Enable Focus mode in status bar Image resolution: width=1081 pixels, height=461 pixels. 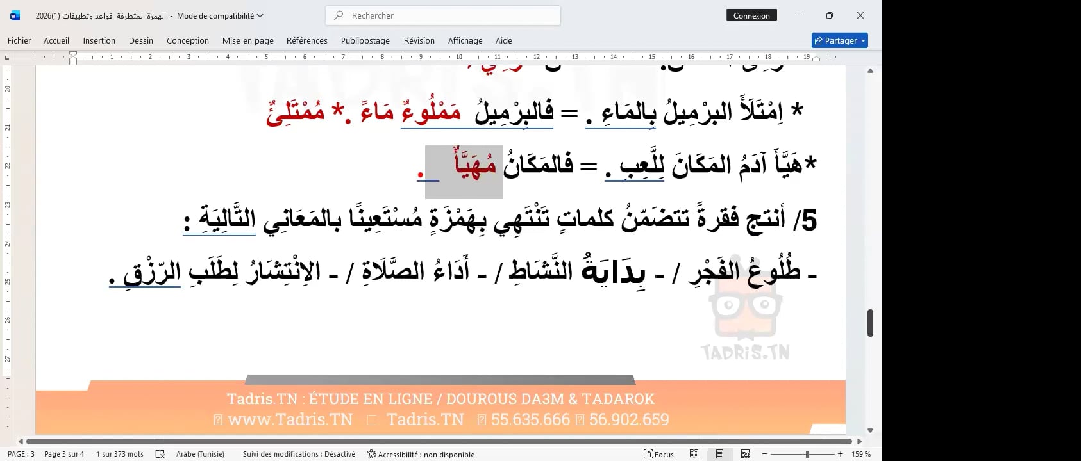[658, 454]
